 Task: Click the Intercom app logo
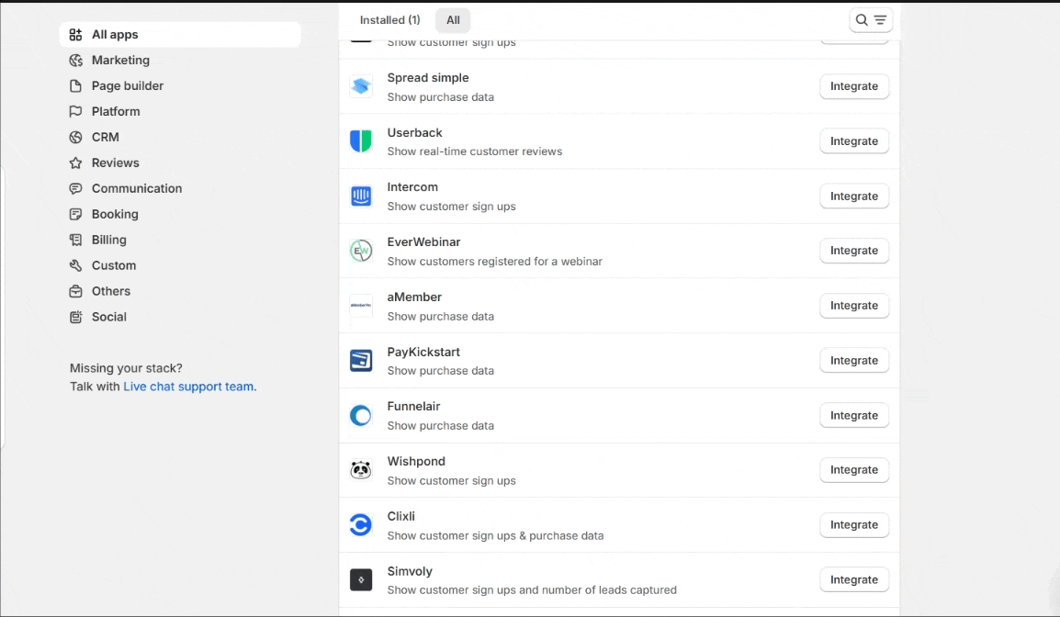coord(361,196)
